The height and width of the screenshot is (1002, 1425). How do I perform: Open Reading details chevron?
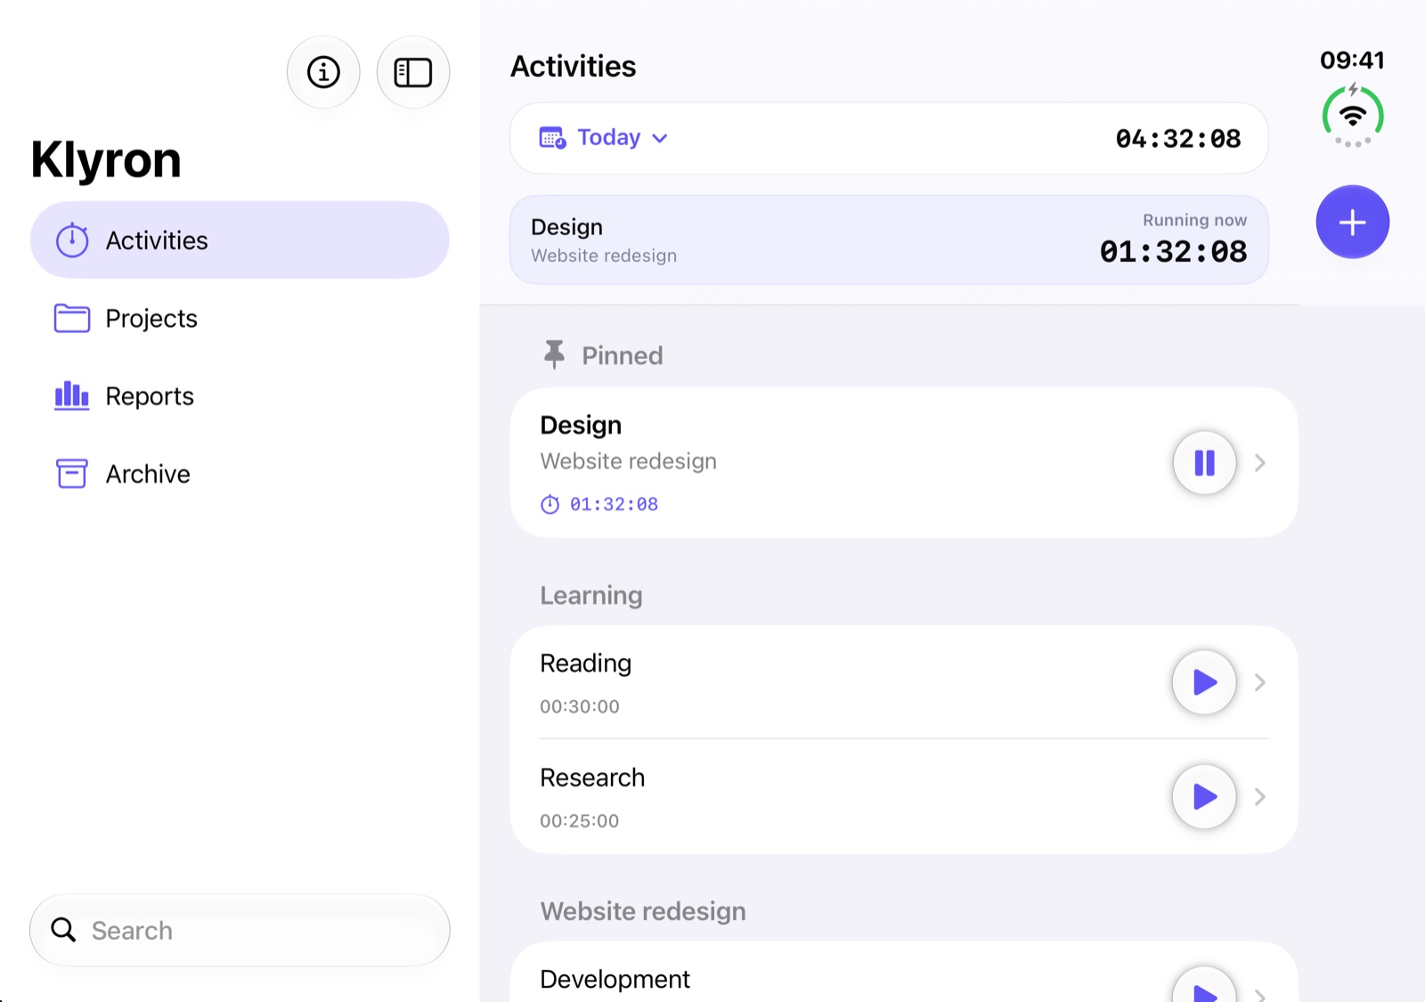(1260, 682)
